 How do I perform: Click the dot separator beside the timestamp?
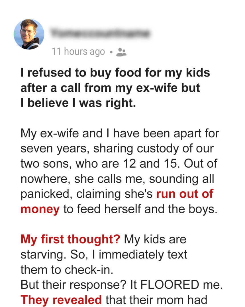click(x=111, y=52)
